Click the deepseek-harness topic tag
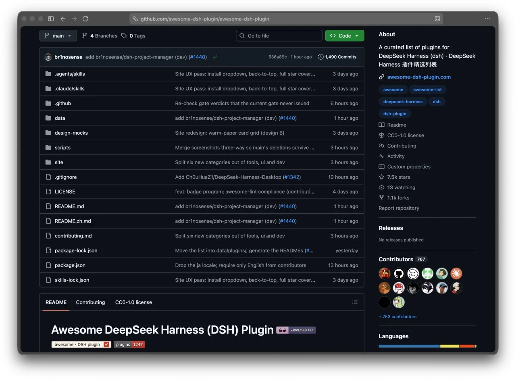Viewport: 516px width, 379px height. [403, 102]
